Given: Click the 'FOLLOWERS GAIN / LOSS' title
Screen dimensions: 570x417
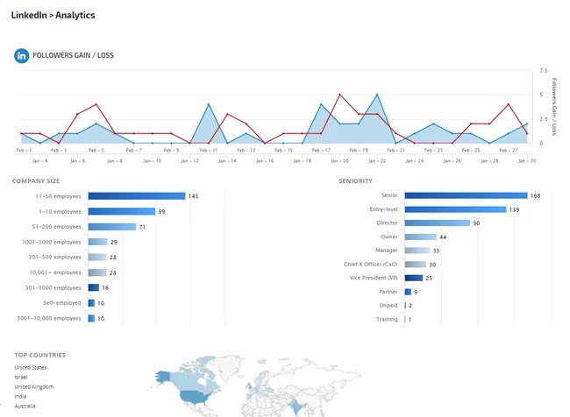Looking at the screenshot, I should pyautogui.click(x=73, y=55).
